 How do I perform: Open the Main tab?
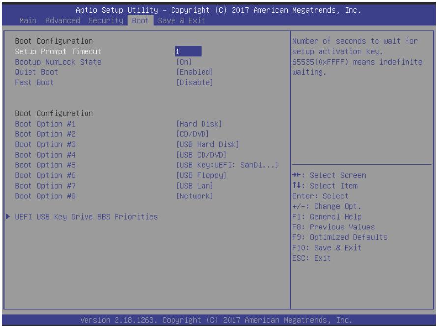click(28, 21)
